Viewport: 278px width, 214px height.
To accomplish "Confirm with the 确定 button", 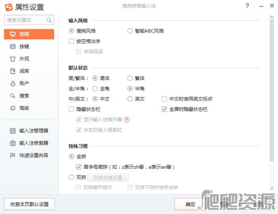I will 190,204.
